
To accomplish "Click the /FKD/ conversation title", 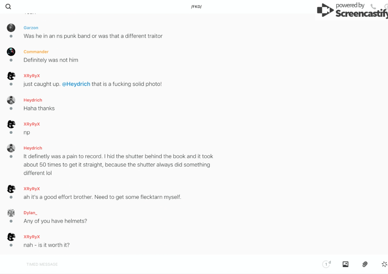I will pyautogui.click(x=196, y=7).
